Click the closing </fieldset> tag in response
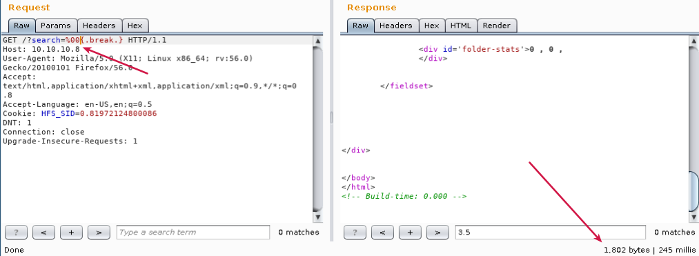Image resolution: width=699 pixels, height=256 pixels. [x=406, y=86]
